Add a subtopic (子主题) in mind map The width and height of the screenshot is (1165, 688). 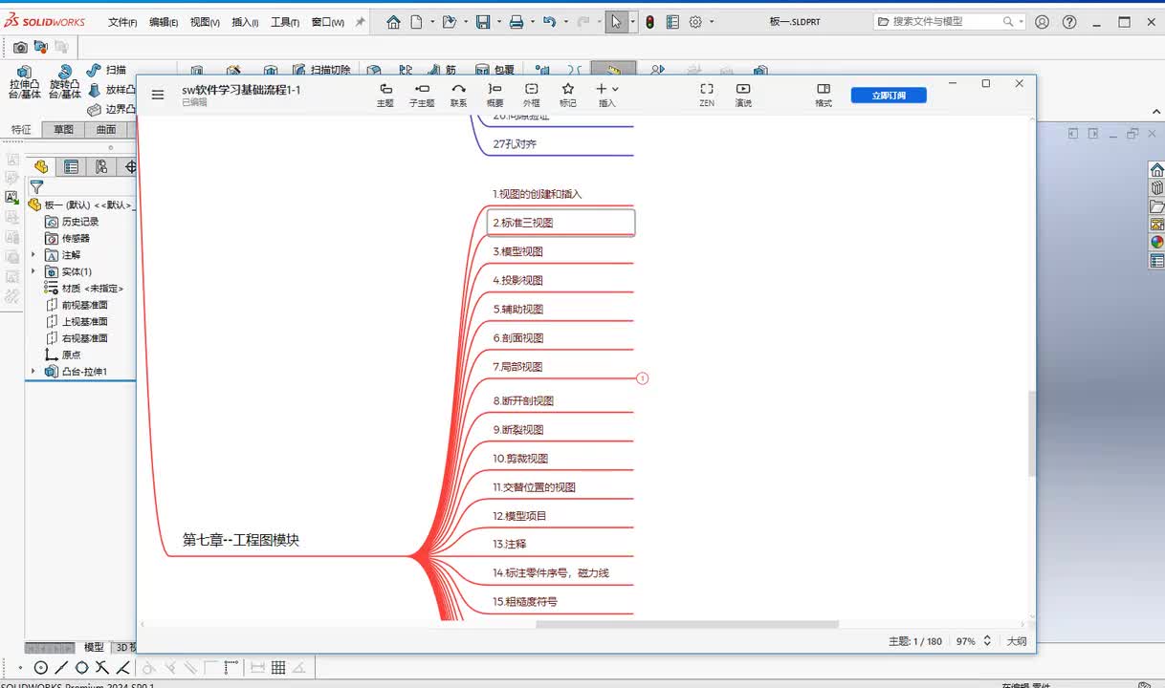point(422,95)
